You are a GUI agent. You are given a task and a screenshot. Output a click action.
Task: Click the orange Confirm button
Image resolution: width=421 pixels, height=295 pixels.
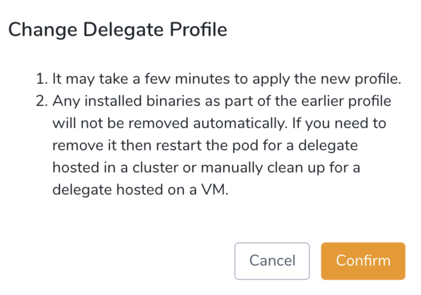pos(363,261)
